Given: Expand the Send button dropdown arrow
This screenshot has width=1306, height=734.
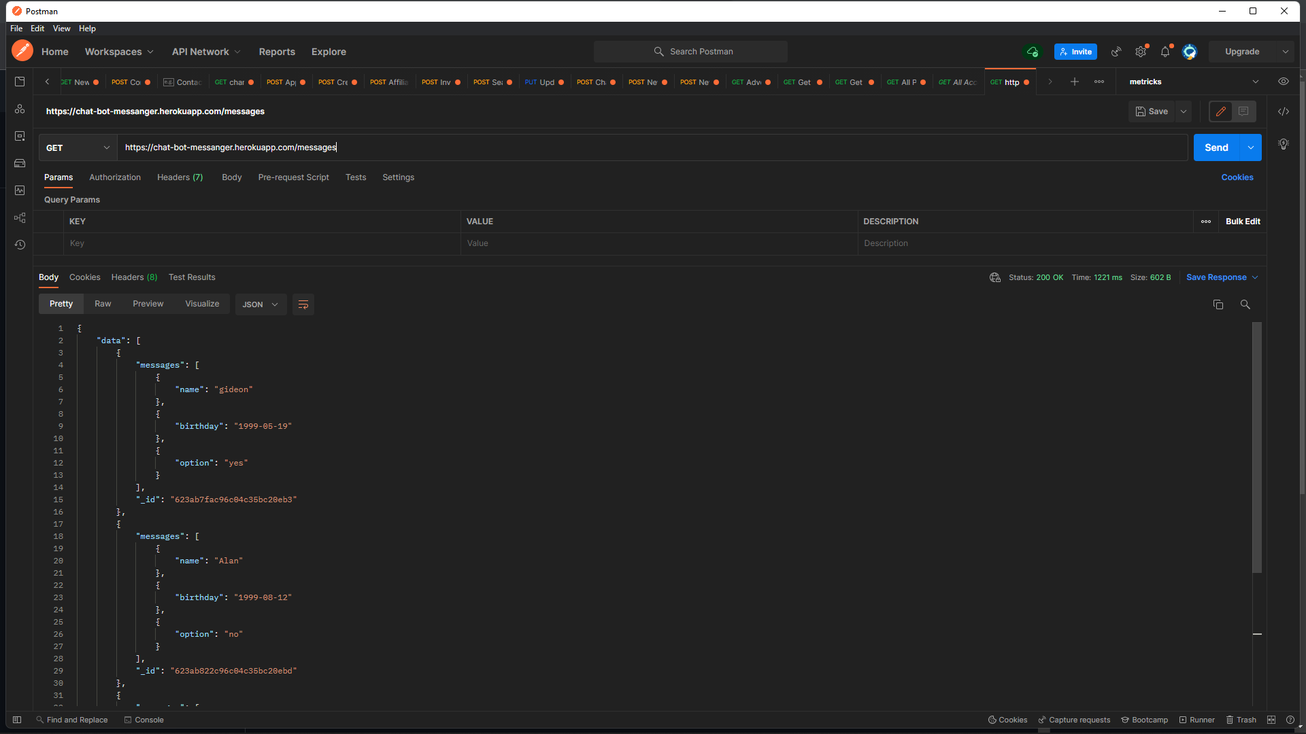Looking at the screenshot, I should click(1251, 147).
